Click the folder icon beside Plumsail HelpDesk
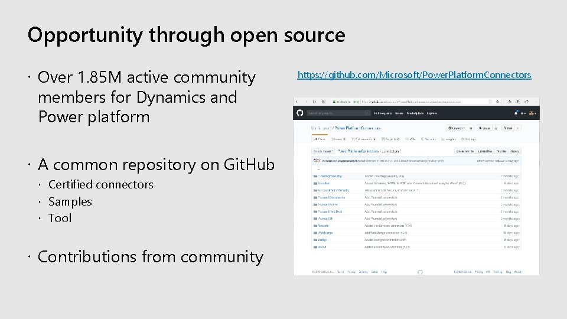 [315, 211]
